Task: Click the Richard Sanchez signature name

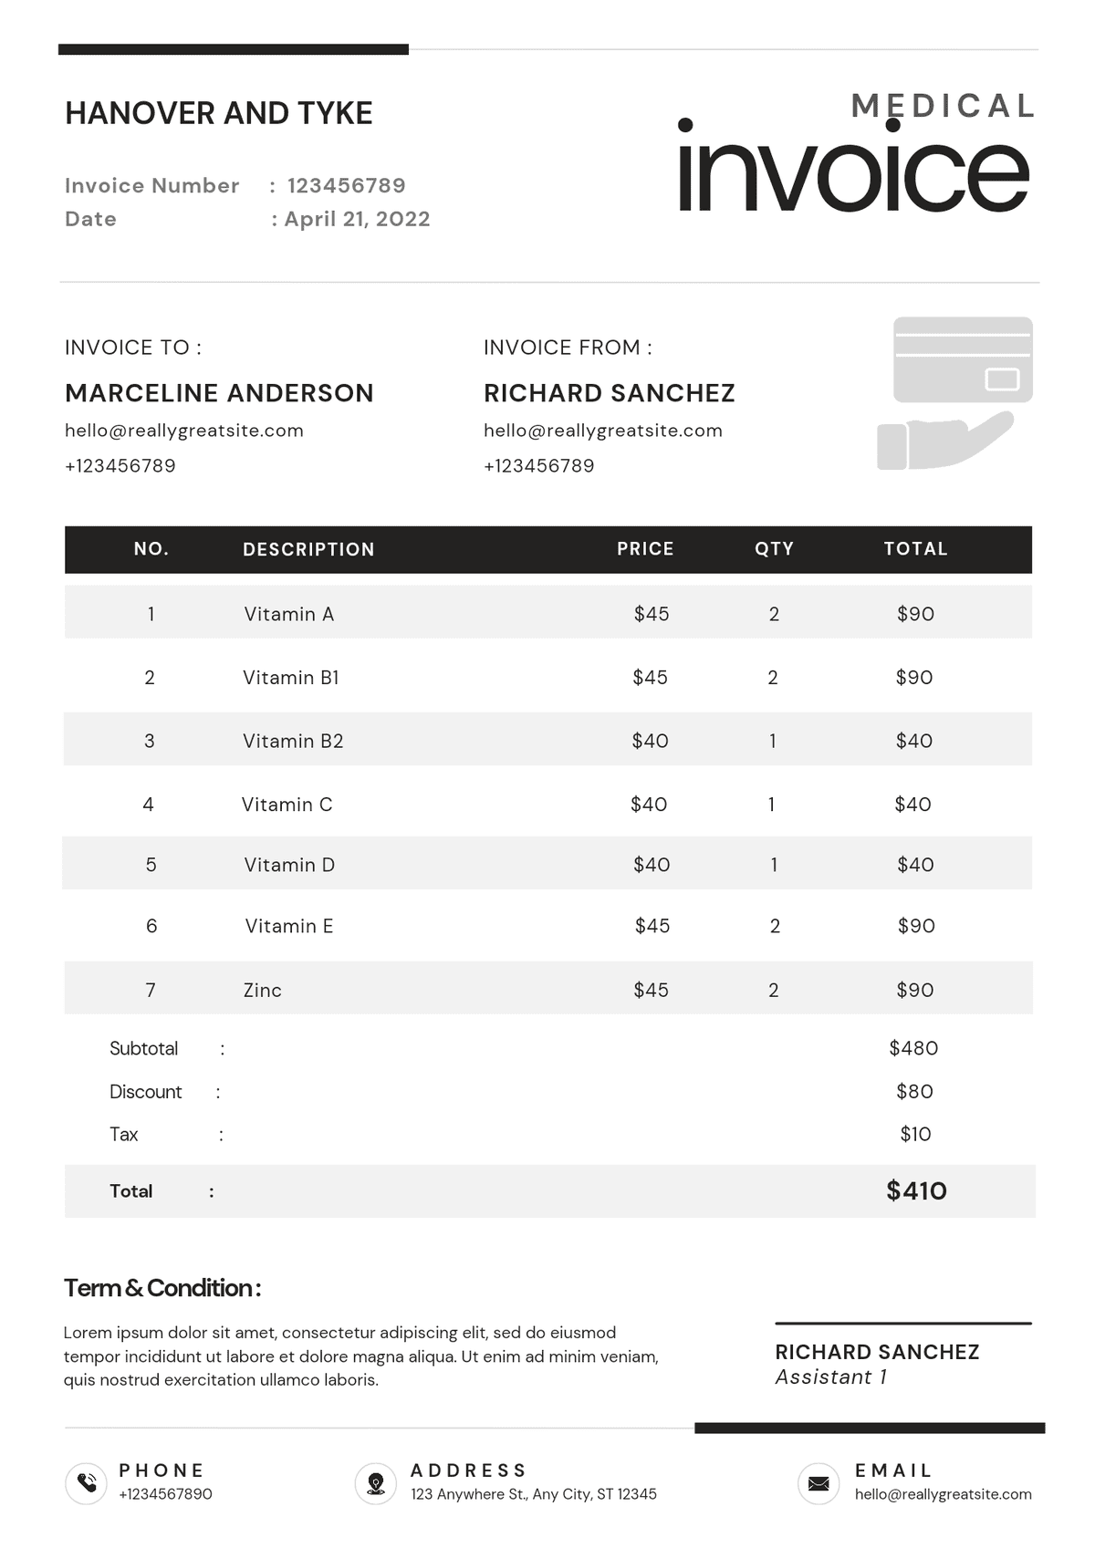Action: click(877, 1352)
